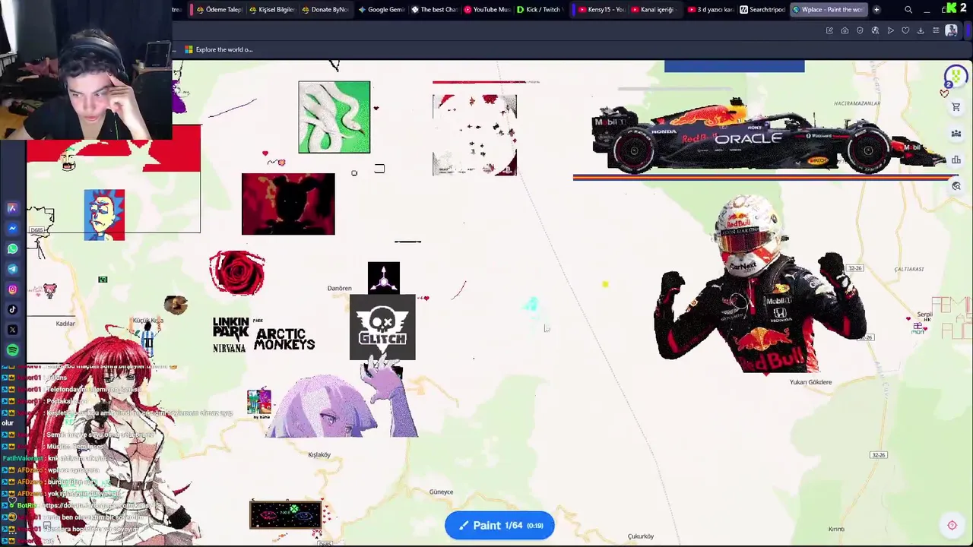Switch to the Google Gemini tab
The width and height of the screenshot is (973, 547).
[x=381, y=10]
